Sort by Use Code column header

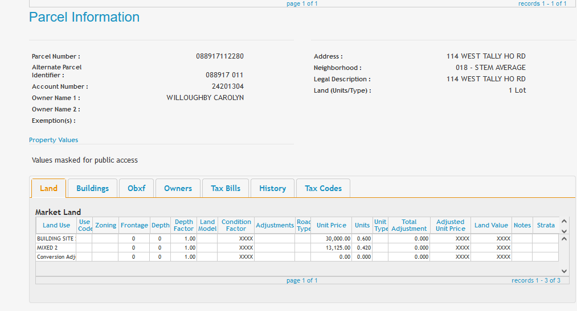[x=84, y=226]
